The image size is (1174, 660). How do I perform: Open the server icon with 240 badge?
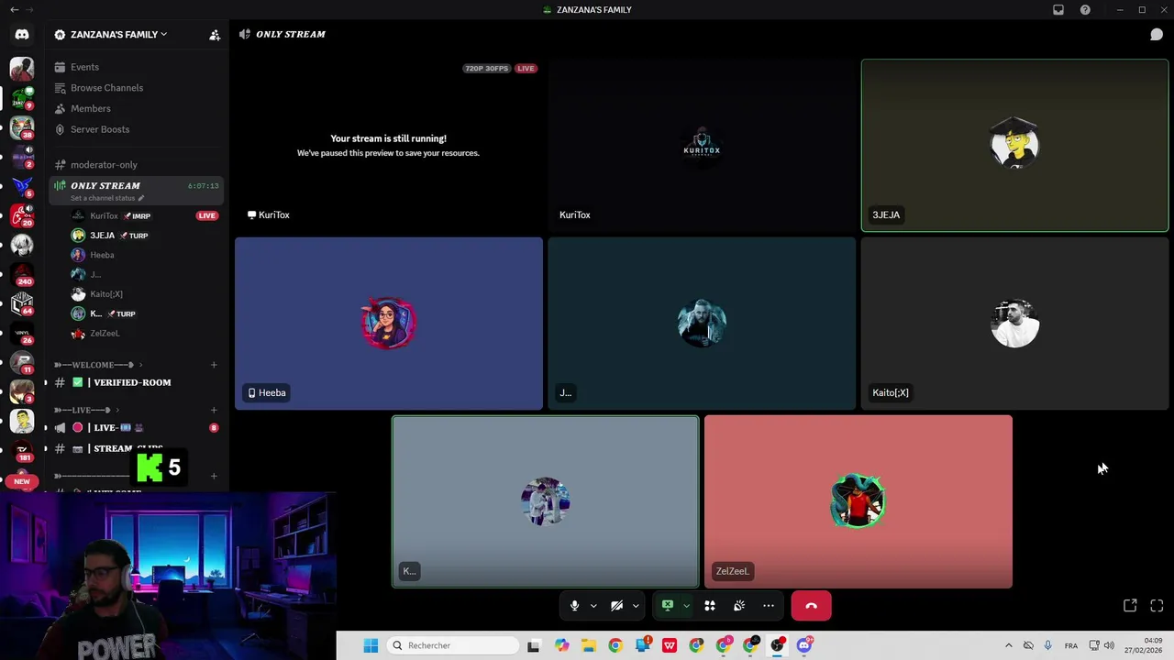tap(22, 274)
